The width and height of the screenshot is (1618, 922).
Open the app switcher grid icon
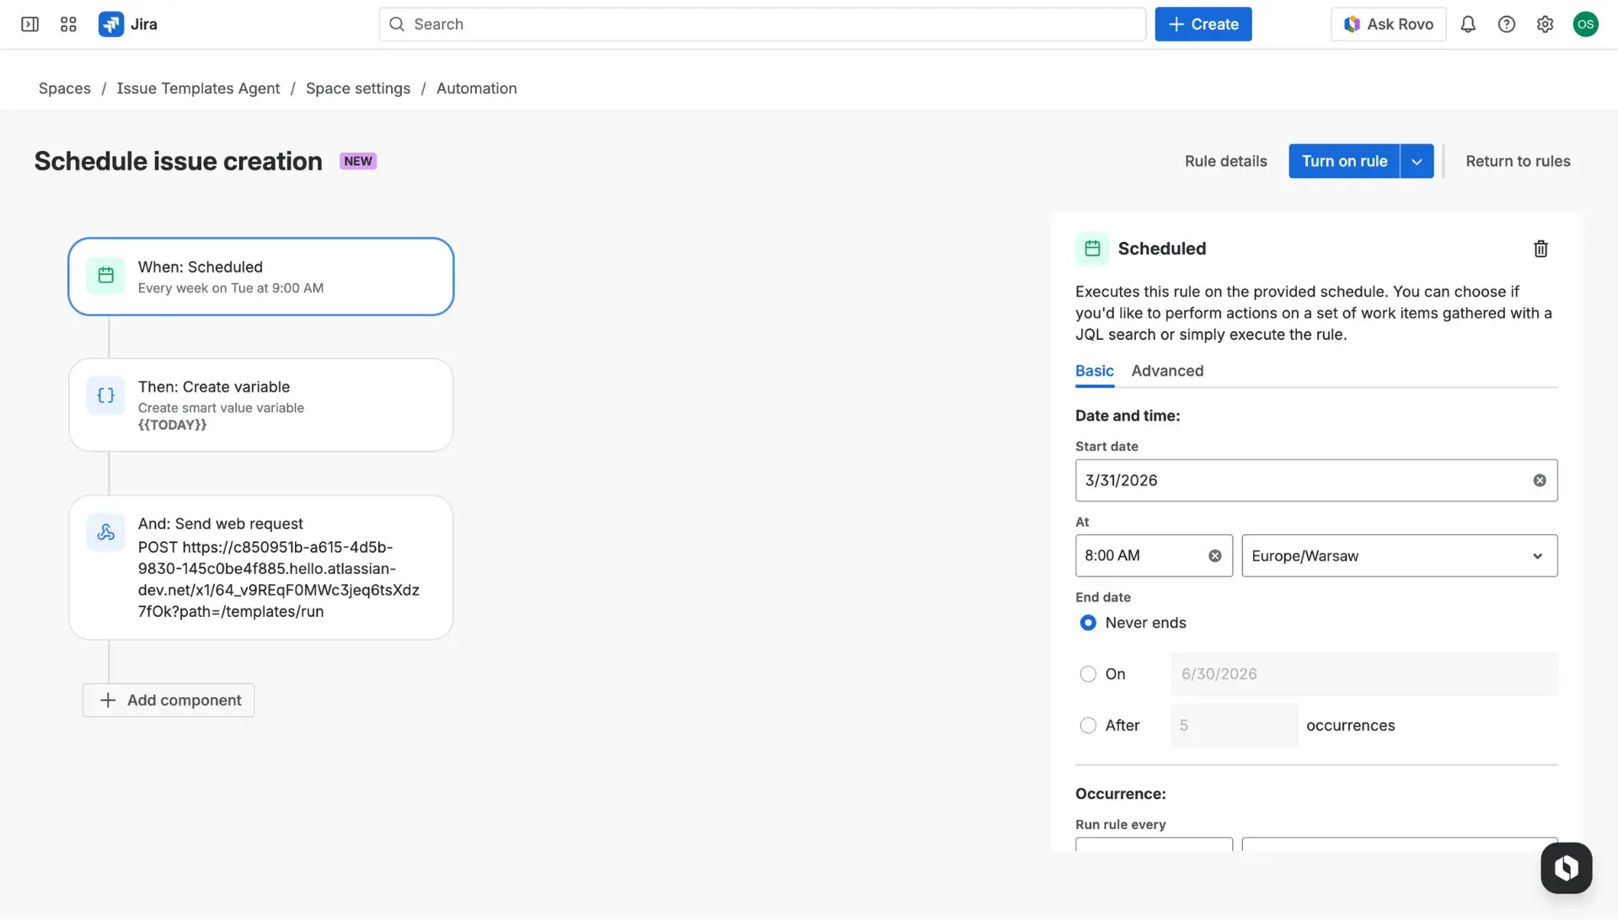click(x=68, y=24)
